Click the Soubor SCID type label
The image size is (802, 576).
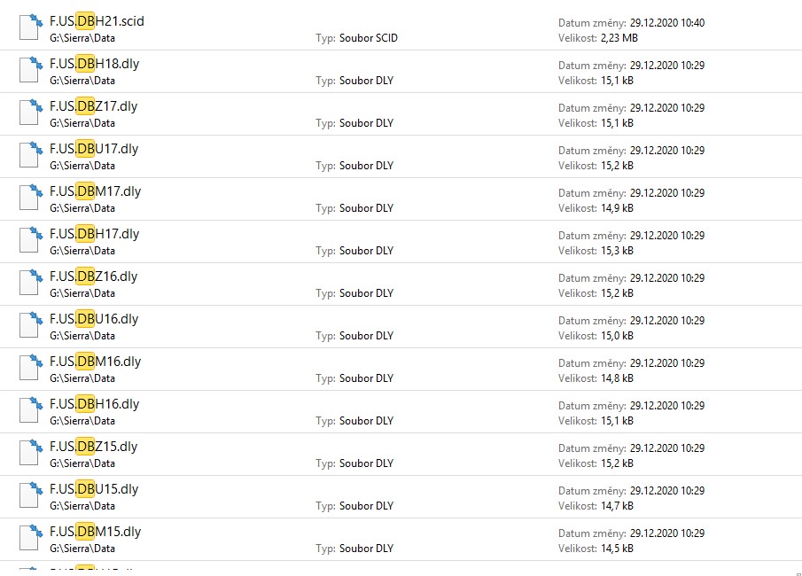click(x=368, y=38)
